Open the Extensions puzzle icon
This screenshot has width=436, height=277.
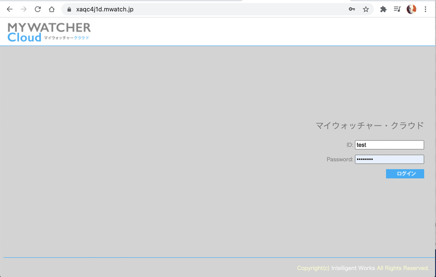(x=383, y=9)
